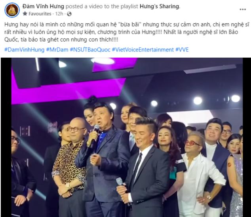The image size is (251, 217).
Task: Open Đàm Vĩnh Hưng's profile picture
Action: 12,10
